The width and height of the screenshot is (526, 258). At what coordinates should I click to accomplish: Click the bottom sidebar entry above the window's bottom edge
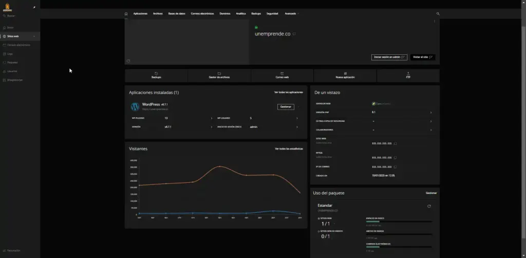(20, 250)
